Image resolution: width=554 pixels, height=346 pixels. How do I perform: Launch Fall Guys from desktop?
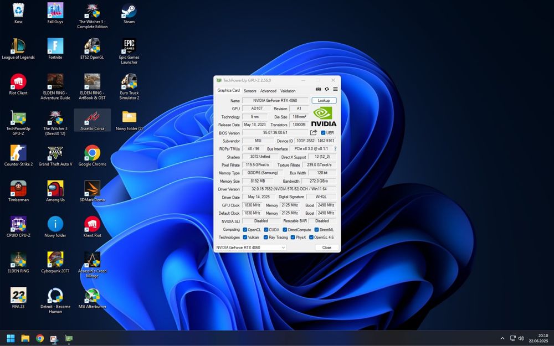(55, 13)
